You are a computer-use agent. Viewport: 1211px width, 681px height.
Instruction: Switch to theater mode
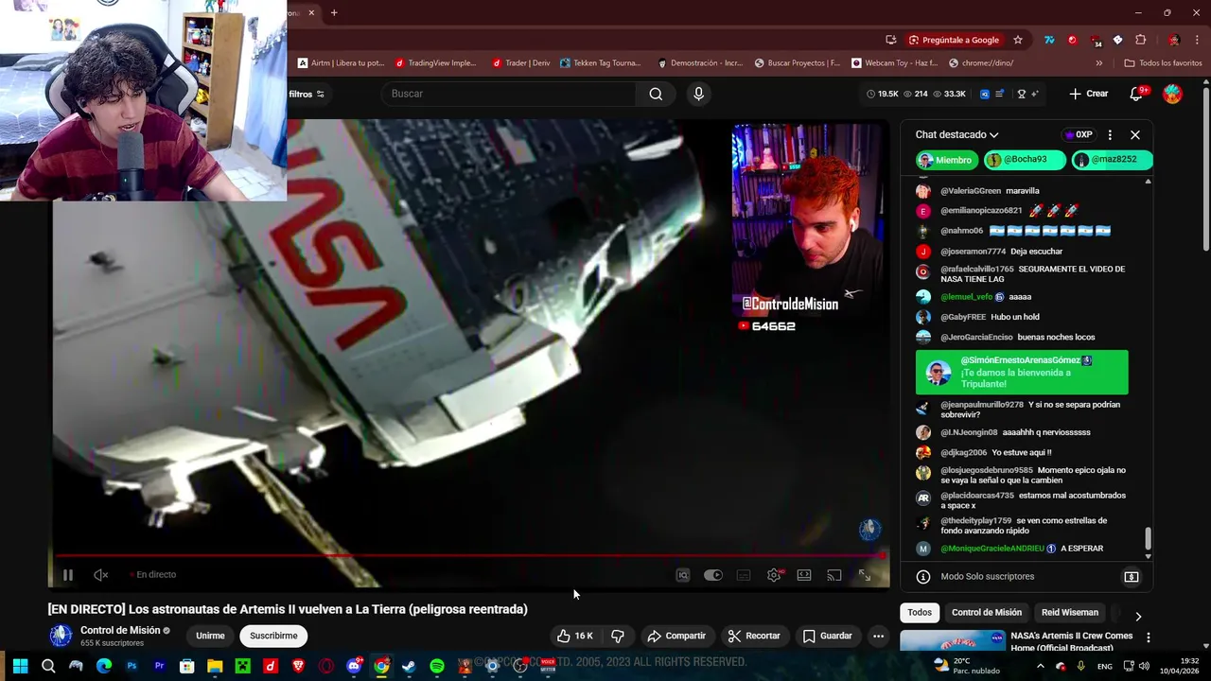(x=804, y=575)
